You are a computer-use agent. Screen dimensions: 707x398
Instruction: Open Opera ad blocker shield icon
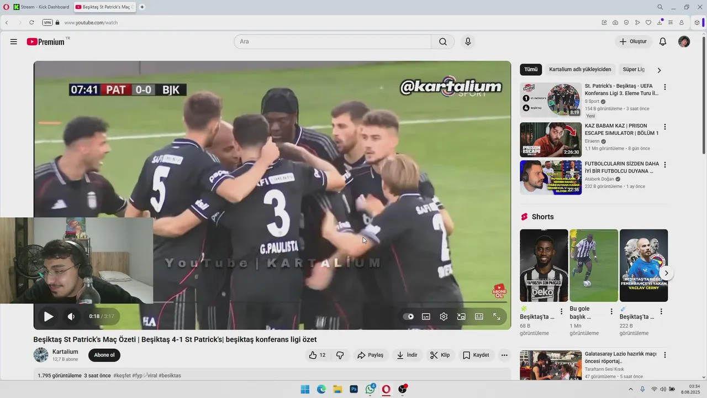click(626, 23)
